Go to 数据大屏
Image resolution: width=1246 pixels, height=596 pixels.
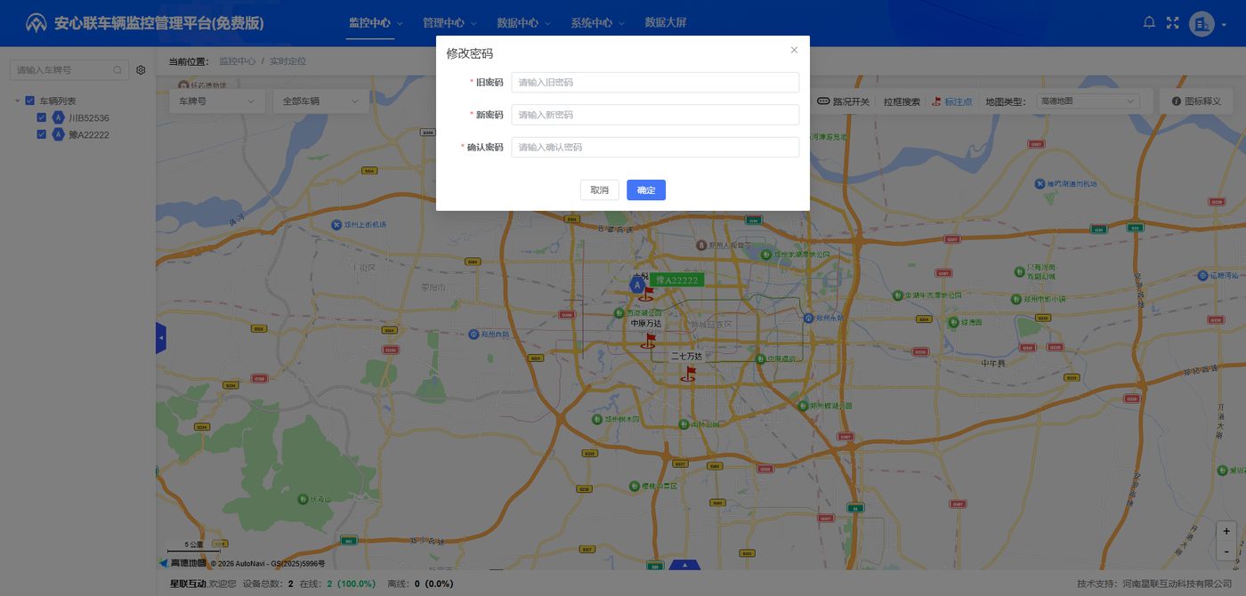point(666,23)
